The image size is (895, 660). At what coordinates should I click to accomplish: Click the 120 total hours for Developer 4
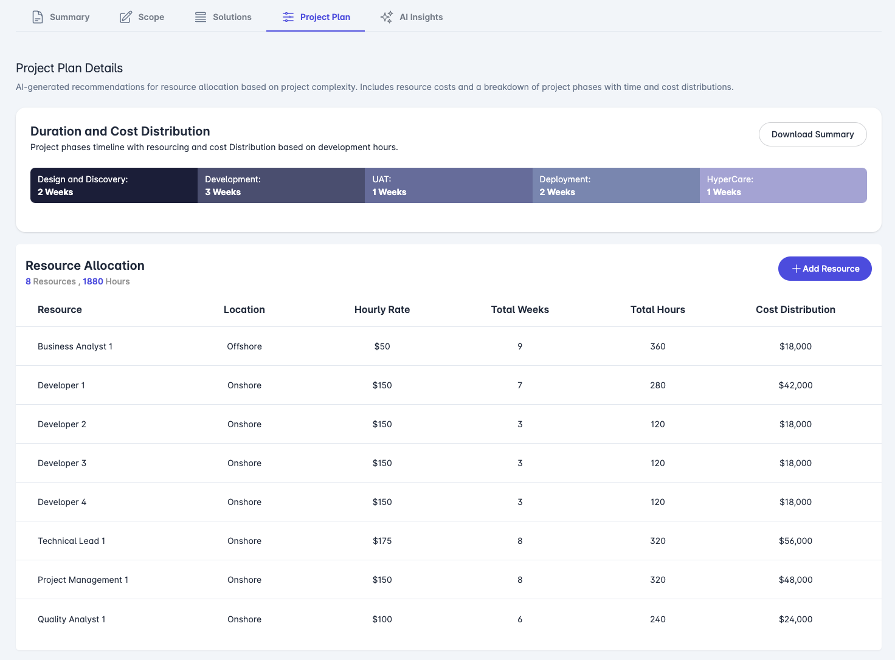658,502
